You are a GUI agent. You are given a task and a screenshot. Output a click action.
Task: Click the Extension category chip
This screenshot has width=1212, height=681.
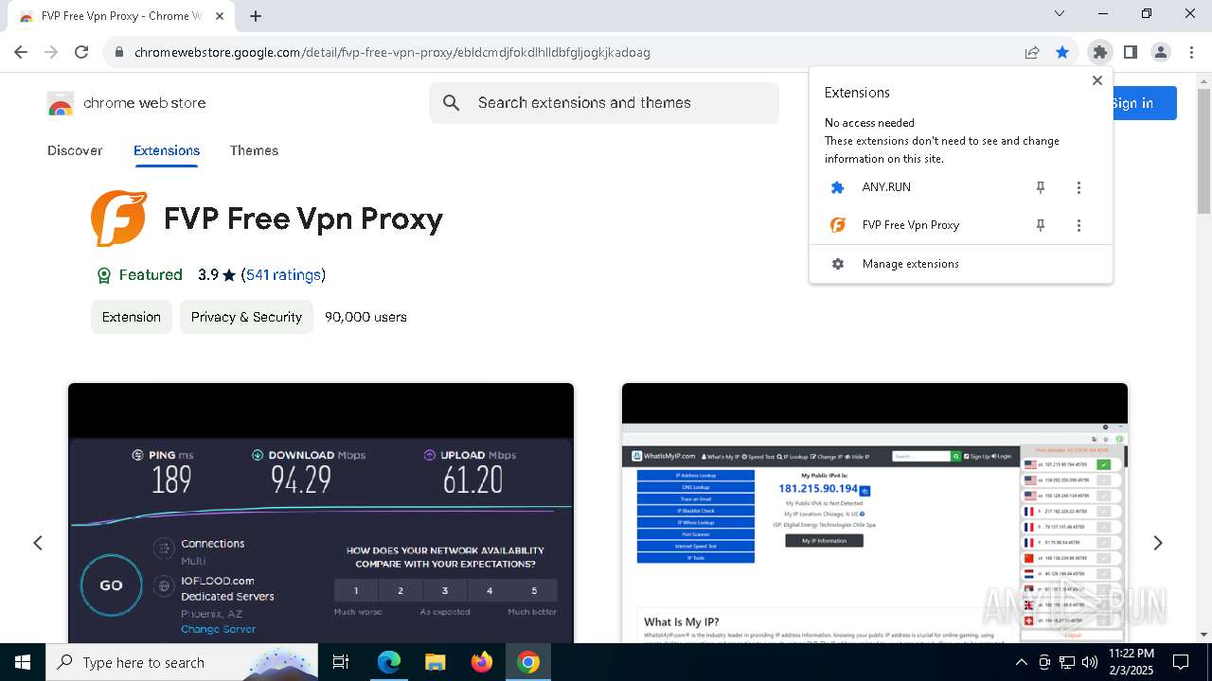click(x=132, y=317)
